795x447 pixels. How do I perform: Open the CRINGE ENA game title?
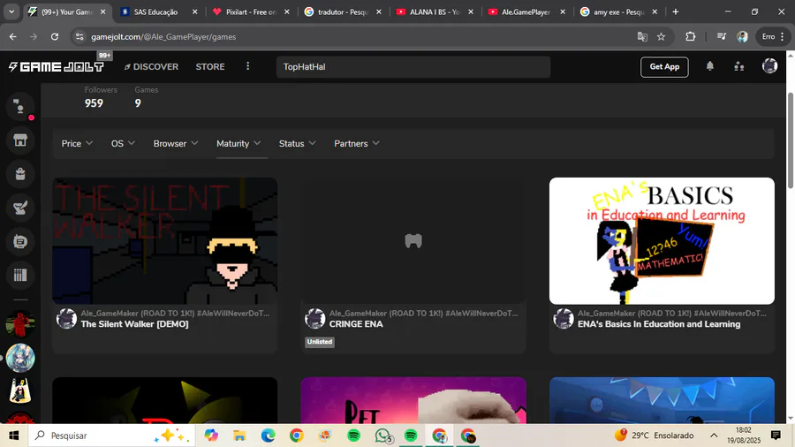point(356,324)
